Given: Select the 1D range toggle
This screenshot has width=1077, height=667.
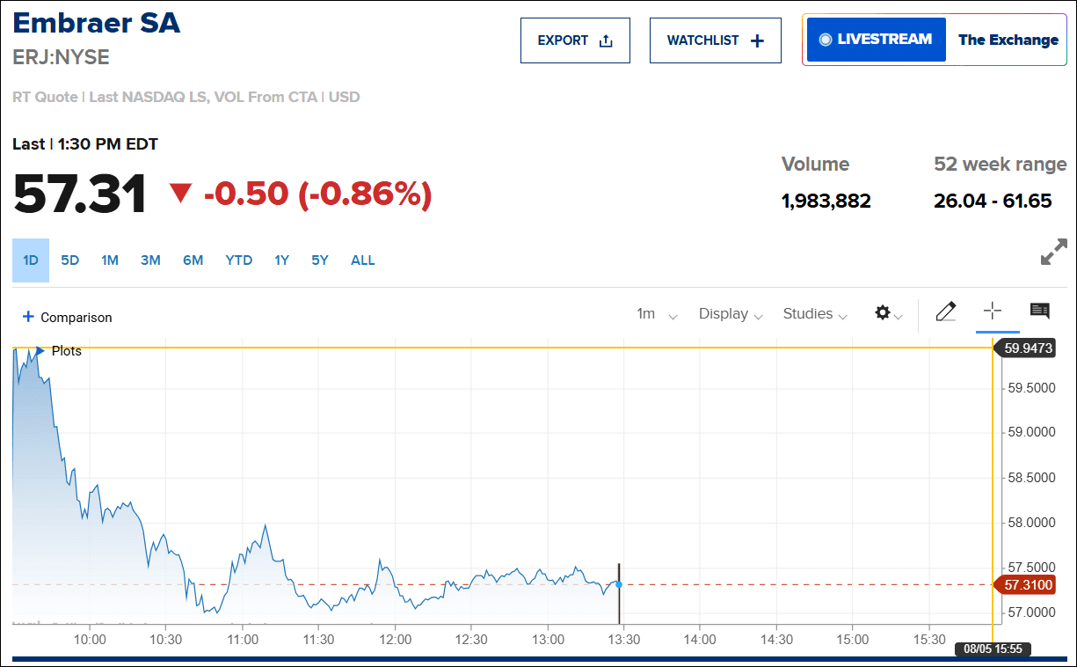Looking at the screenshot, I should click(31, 260).
